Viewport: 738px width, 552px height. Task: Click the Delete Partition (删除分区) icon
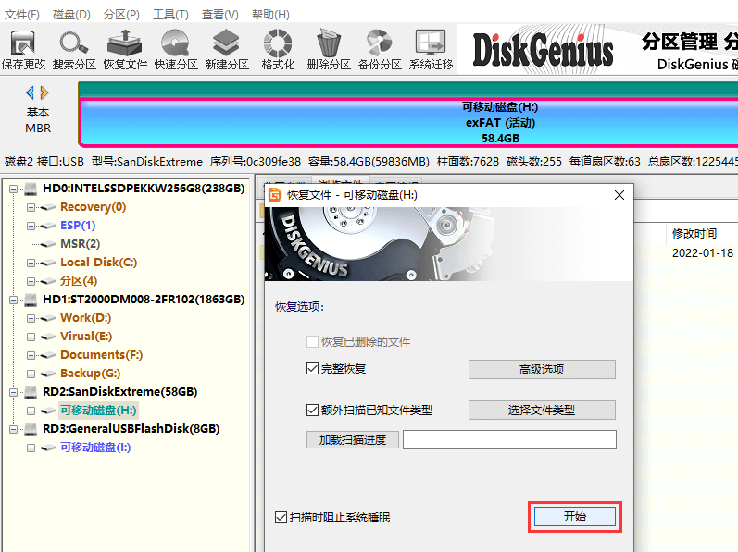(x=329, y=49)
